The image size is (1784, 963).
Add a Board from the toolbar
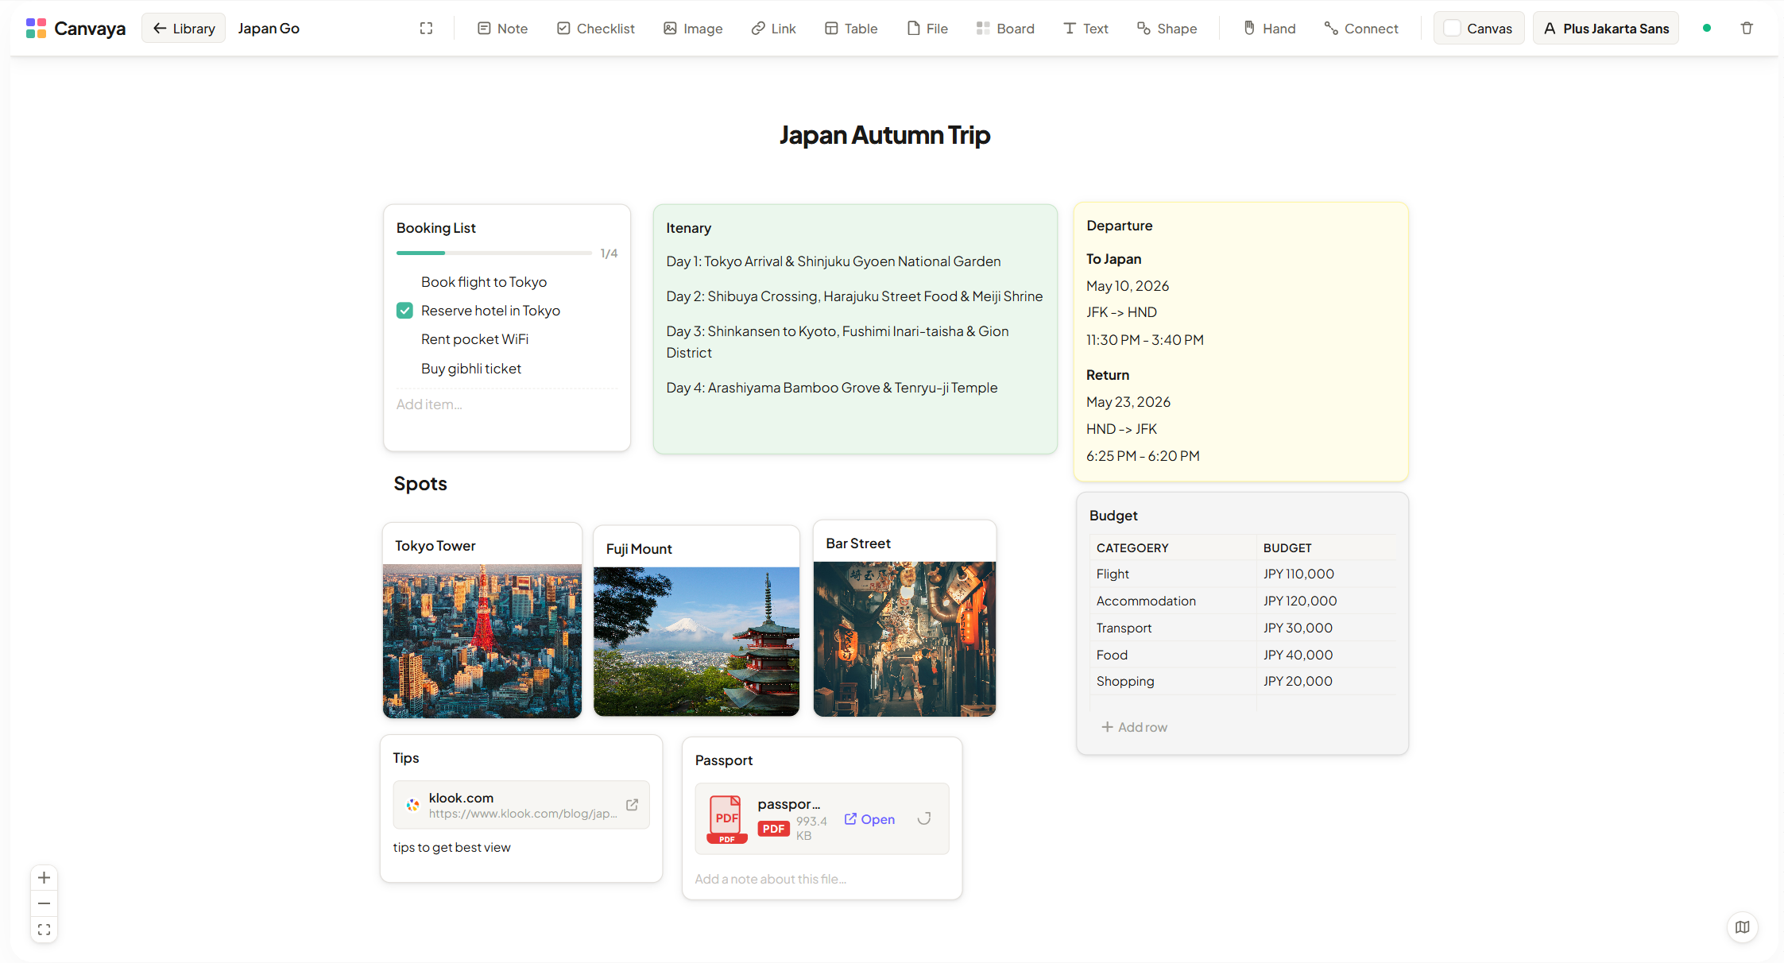pyautogui.click(x=1006, y=29)
